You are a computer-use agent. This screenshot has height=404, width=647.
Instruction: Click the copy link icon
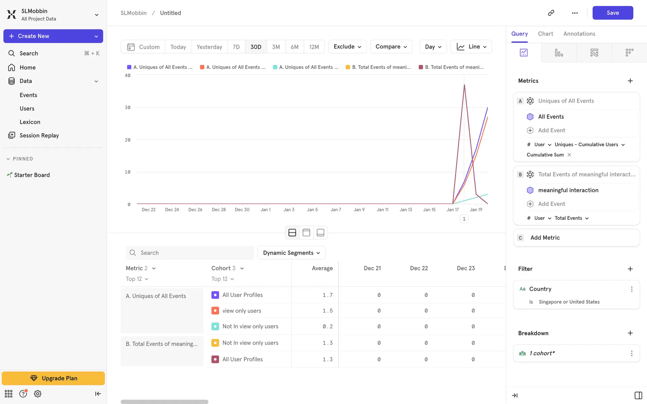(551, 13)
